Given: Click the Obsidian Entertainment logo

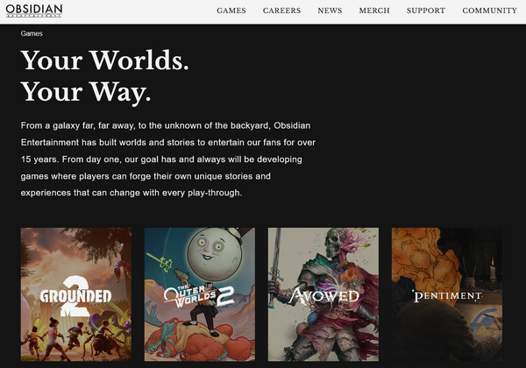Looking at the screenshot, I should coord(34,11).
